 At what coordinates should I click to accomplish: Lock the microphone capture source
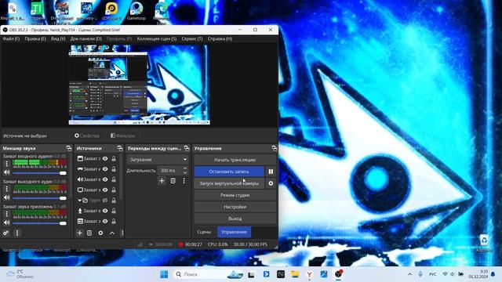114,211
